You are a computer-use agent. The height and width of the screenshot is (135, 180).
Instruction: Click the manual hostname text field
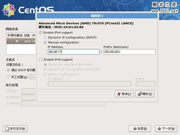click(x=33, y=77)
